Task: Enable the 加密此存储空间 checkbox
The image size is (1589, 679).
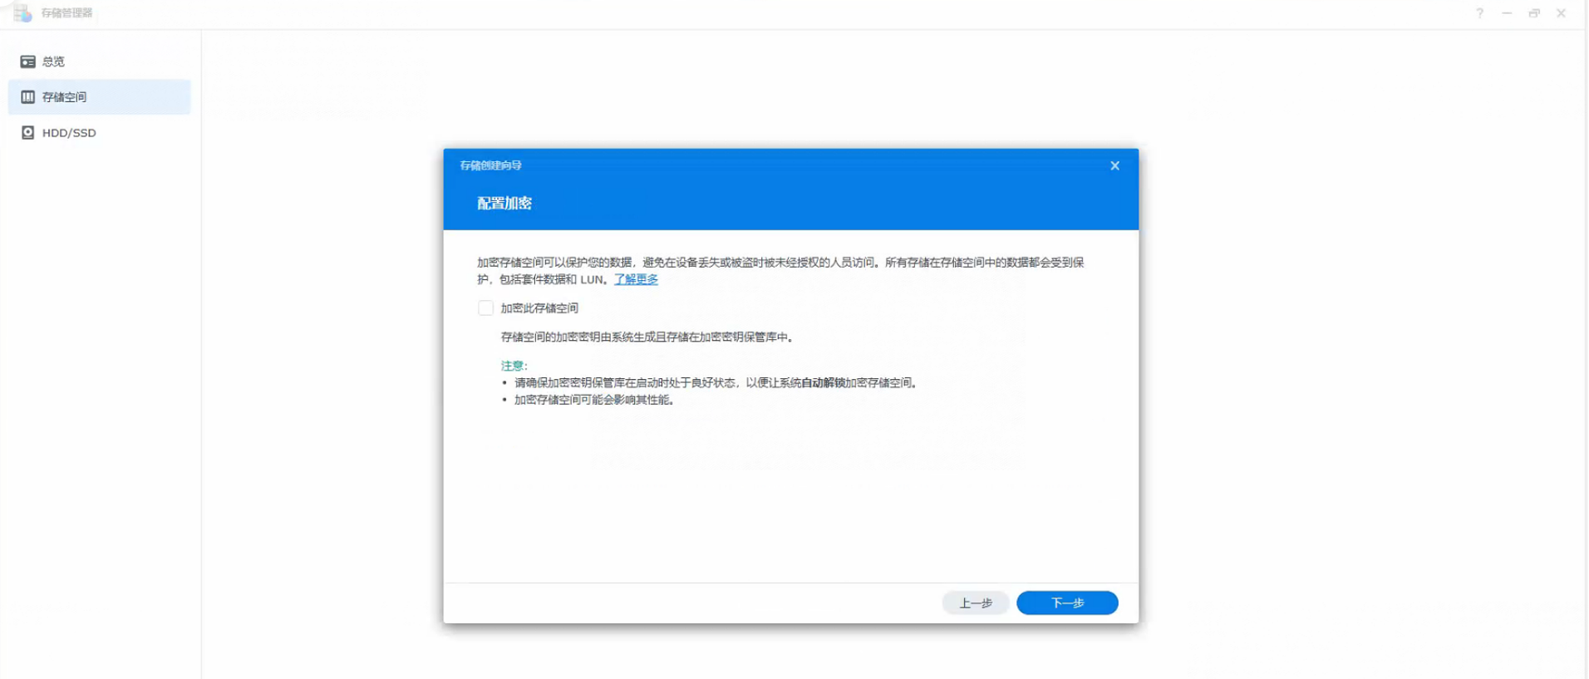Action: tap(485, 308)
